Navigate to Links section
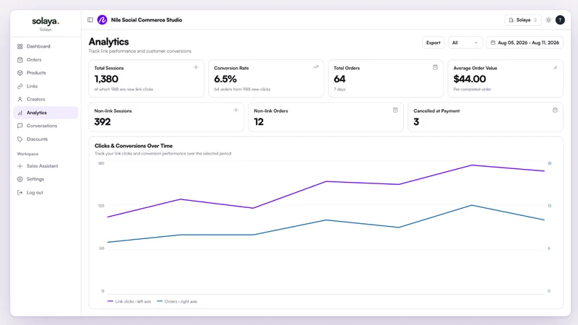 tap(46, 86)
